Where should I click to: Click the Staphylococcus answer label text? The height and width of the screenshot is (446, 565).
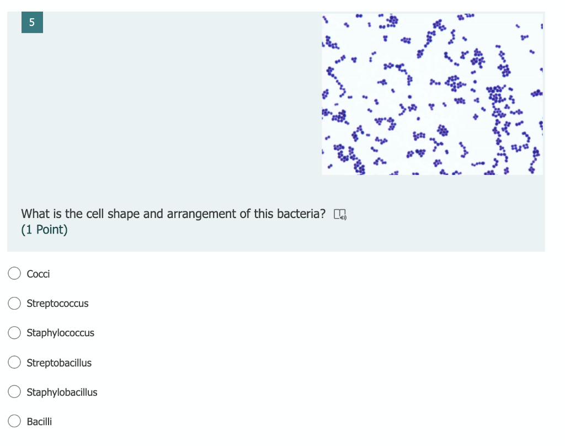(61, 333)
